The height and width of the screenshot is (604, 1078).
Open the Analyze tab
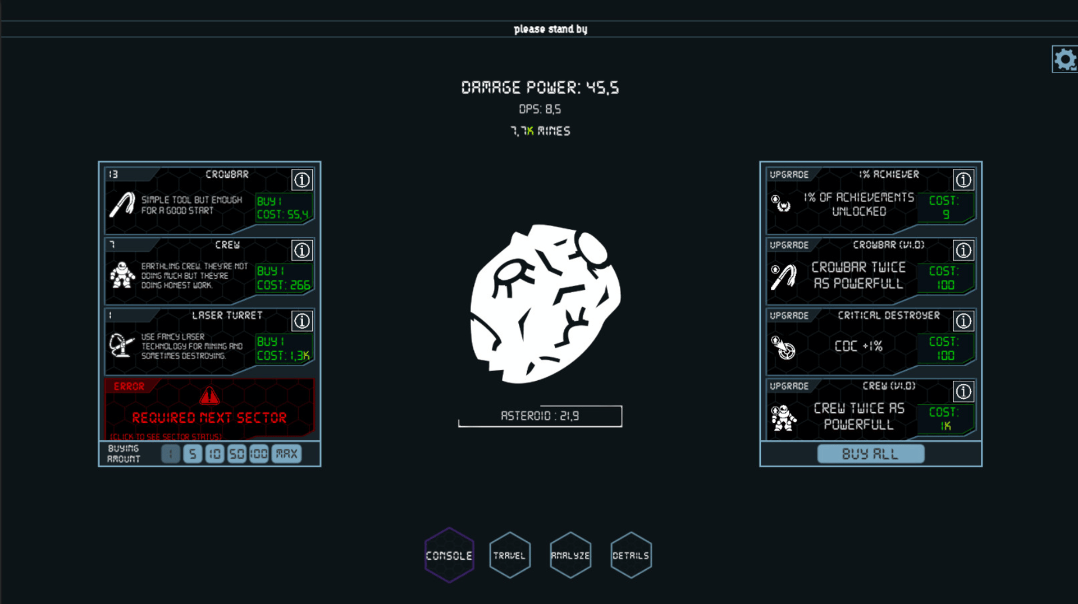pos(570,555)
